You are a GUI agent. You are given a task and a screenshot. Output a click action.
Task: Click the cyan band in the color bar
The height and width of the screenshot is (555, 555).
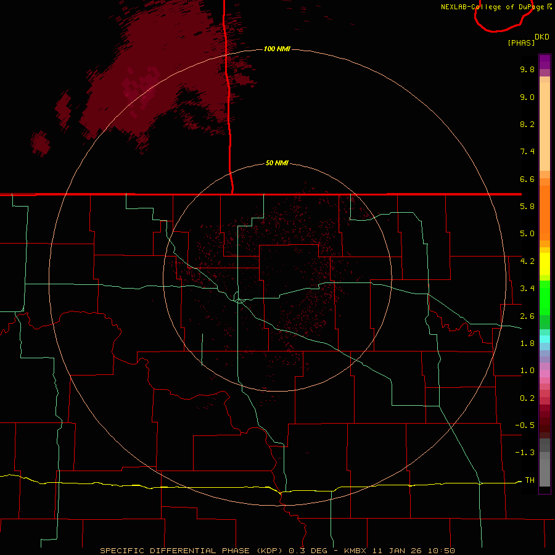pos(545,339)
